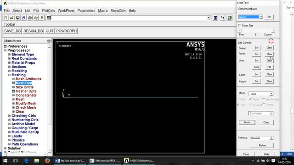Click the POWRGRPH toolbar button
Viewport: 294px width, 165px height.
tap(66, 31)
